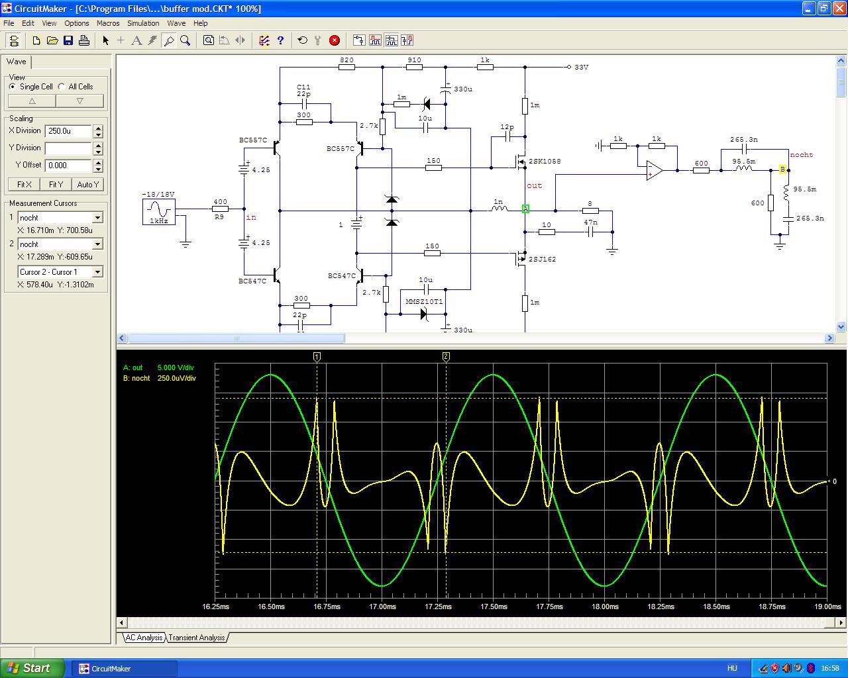Click the Open folder icon
The width and height of the screenshot is (848, 678).
(x=52, y=40)
